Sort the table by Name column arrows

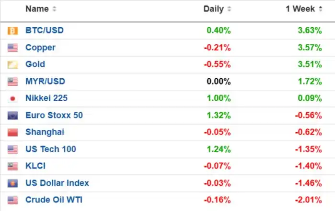pyautogui.click(x=55, y=9)
